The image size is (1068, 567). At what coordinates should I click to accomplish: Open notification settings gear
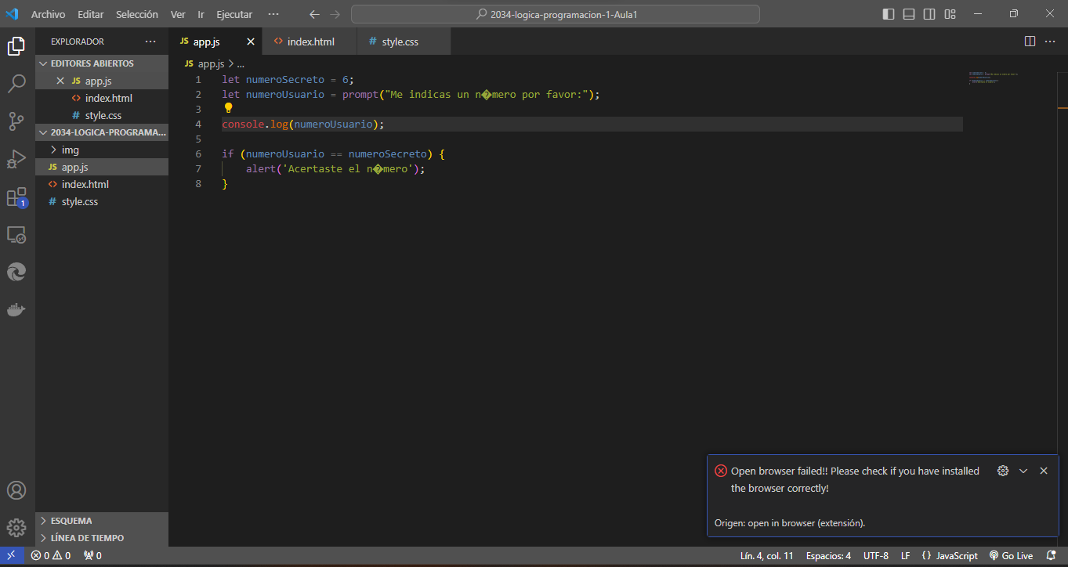point(1003,471)
